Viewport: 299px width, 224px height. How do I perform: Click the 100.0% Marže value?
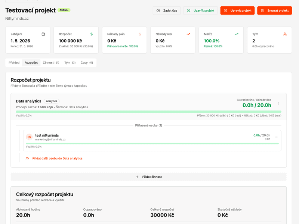(212, 41)
